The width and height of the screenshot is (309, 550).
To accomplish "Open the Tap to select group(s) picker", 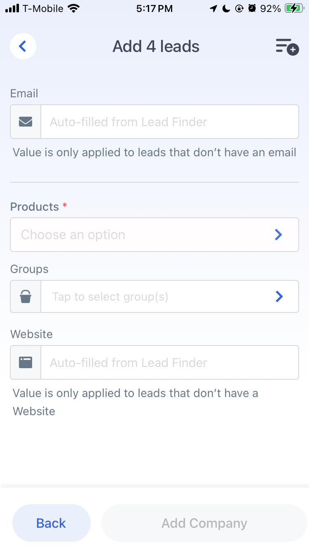I will point(170,296).
